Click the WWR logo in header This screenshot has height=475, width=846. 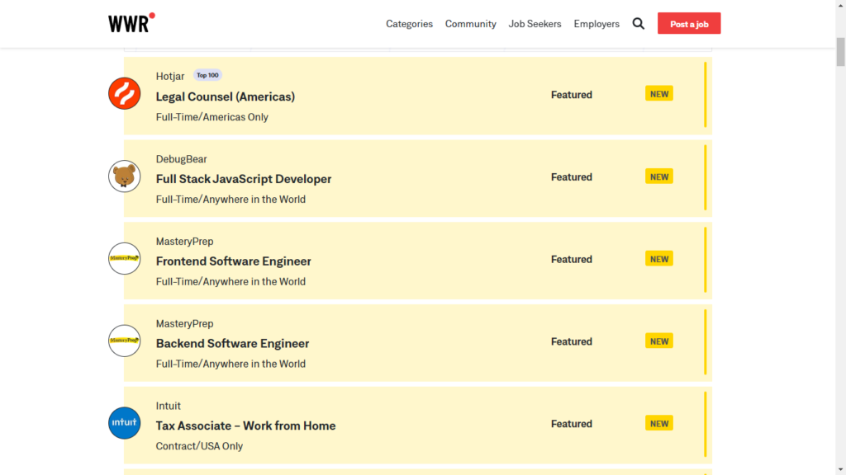pyautogui.click(x=131, y=23)
